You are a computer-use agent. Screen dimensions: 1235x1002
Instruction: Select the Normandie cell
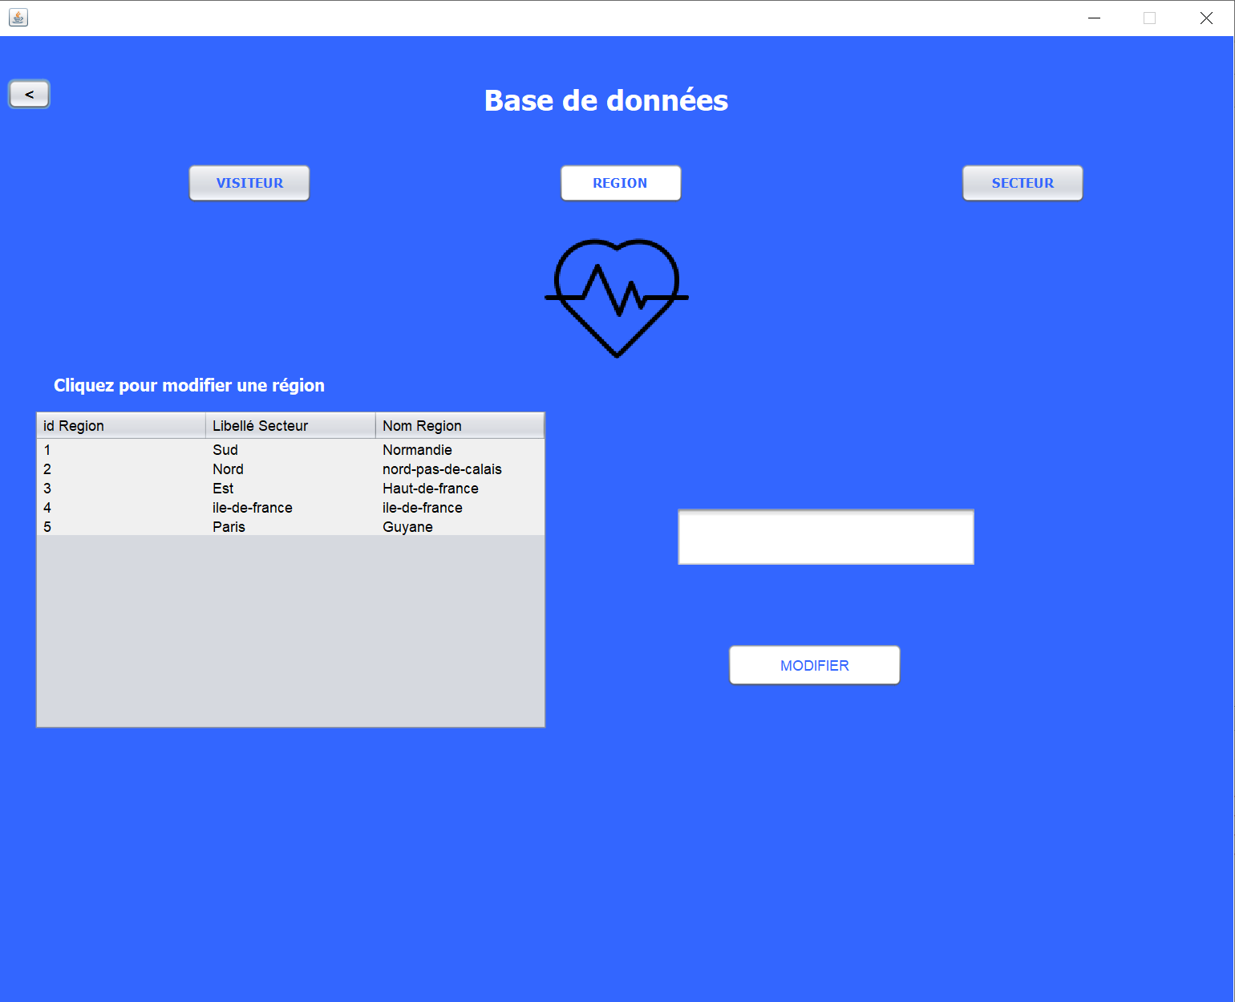pyautogui.click(x=460, y=450)
